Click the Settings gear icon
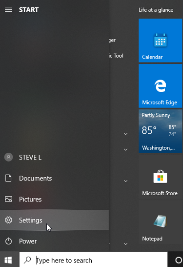Viewport: 183px width, 267px height. (x=8, y=220)
